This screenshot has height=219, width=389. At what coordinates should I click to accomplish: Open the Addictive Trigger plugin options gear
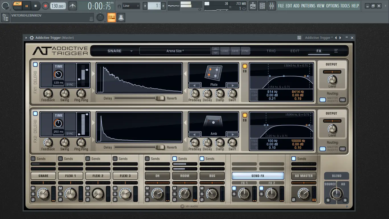[32, 38]
